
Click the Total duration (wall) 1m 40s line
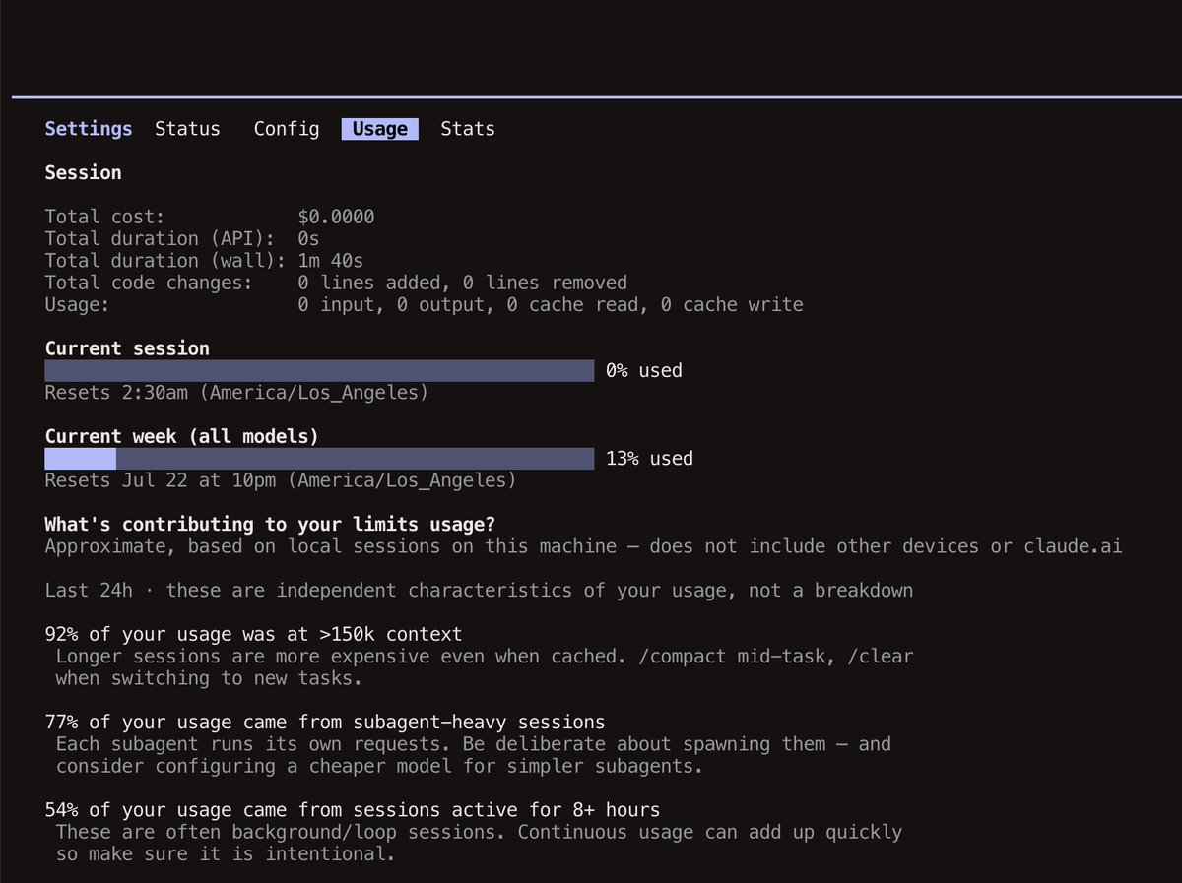[x=204, y=261]
